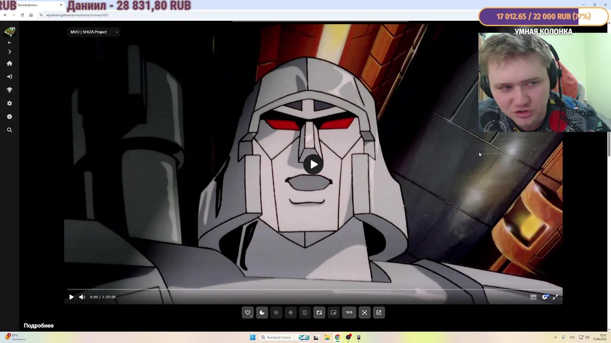Toggle the audio waveform button
The image size is (611, 343).
pyautogui.click(x=290, y=313)
